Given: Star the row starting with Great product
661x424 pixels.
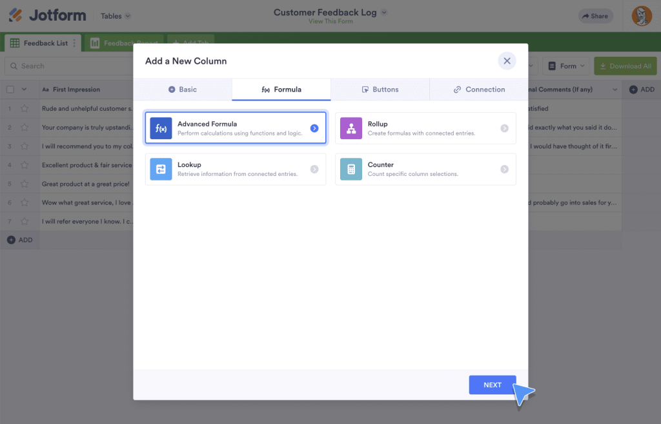Looking at the screenshot, I should (x=25, y=184).
